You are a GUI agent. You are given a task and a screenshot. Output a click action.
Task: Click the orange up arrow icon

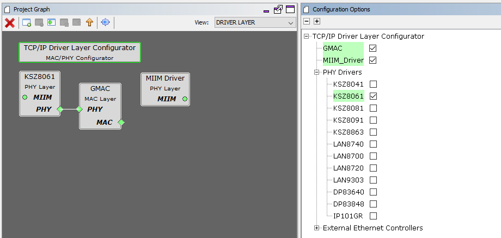click(x=89, y=22)
